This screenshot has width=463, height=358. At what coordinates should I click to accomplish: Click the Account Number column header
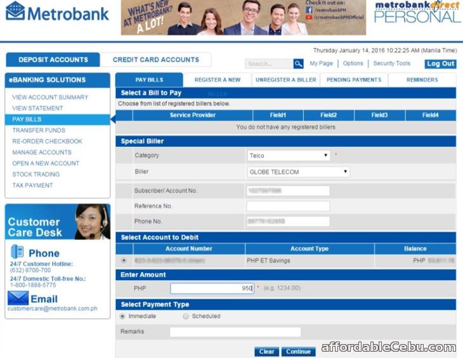[189, 249]
